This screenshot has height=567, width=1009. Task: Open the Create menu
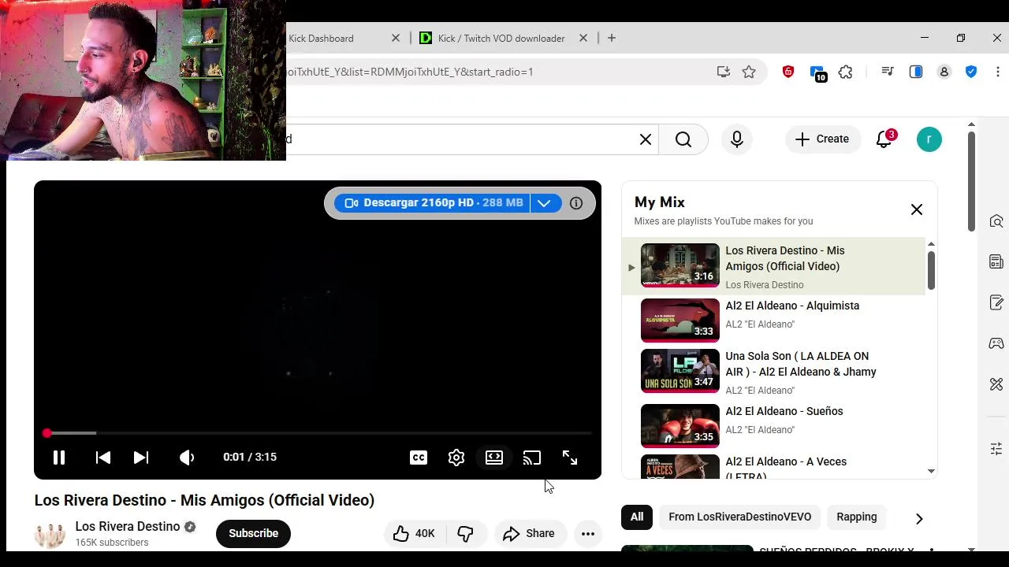click(x=822, y=139)
